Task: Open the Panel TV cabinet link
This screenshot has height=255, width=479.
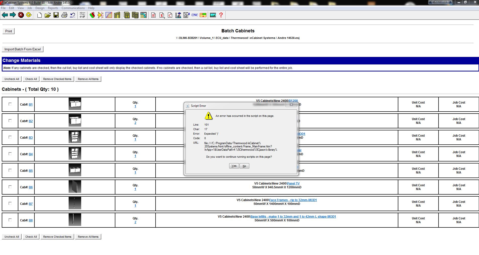Action: coord(293,184)
